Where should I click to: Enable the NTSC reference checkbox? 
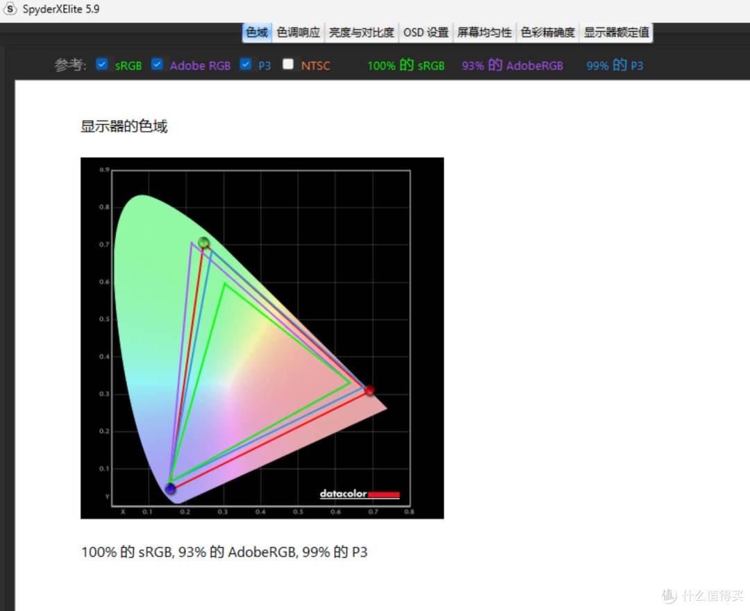[288, 64]
